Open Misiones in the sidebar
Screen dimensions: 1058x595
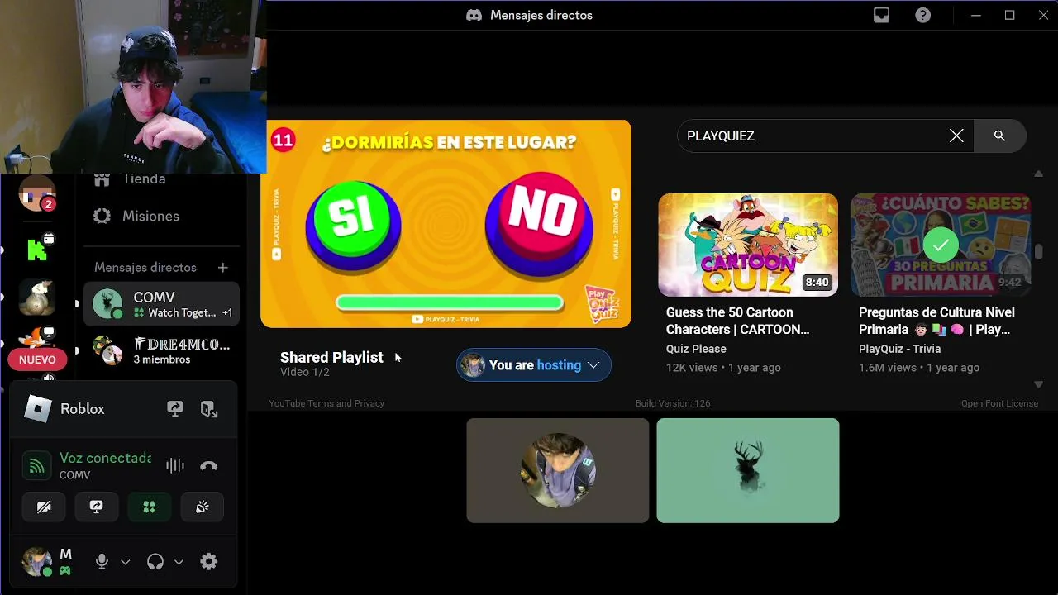[x=136, y=216]
